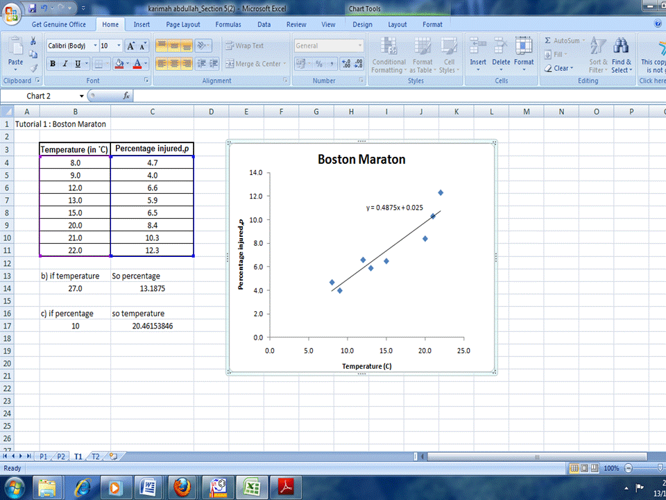Click the Decrease Decimal icon
666x500 pixels.
359,64
